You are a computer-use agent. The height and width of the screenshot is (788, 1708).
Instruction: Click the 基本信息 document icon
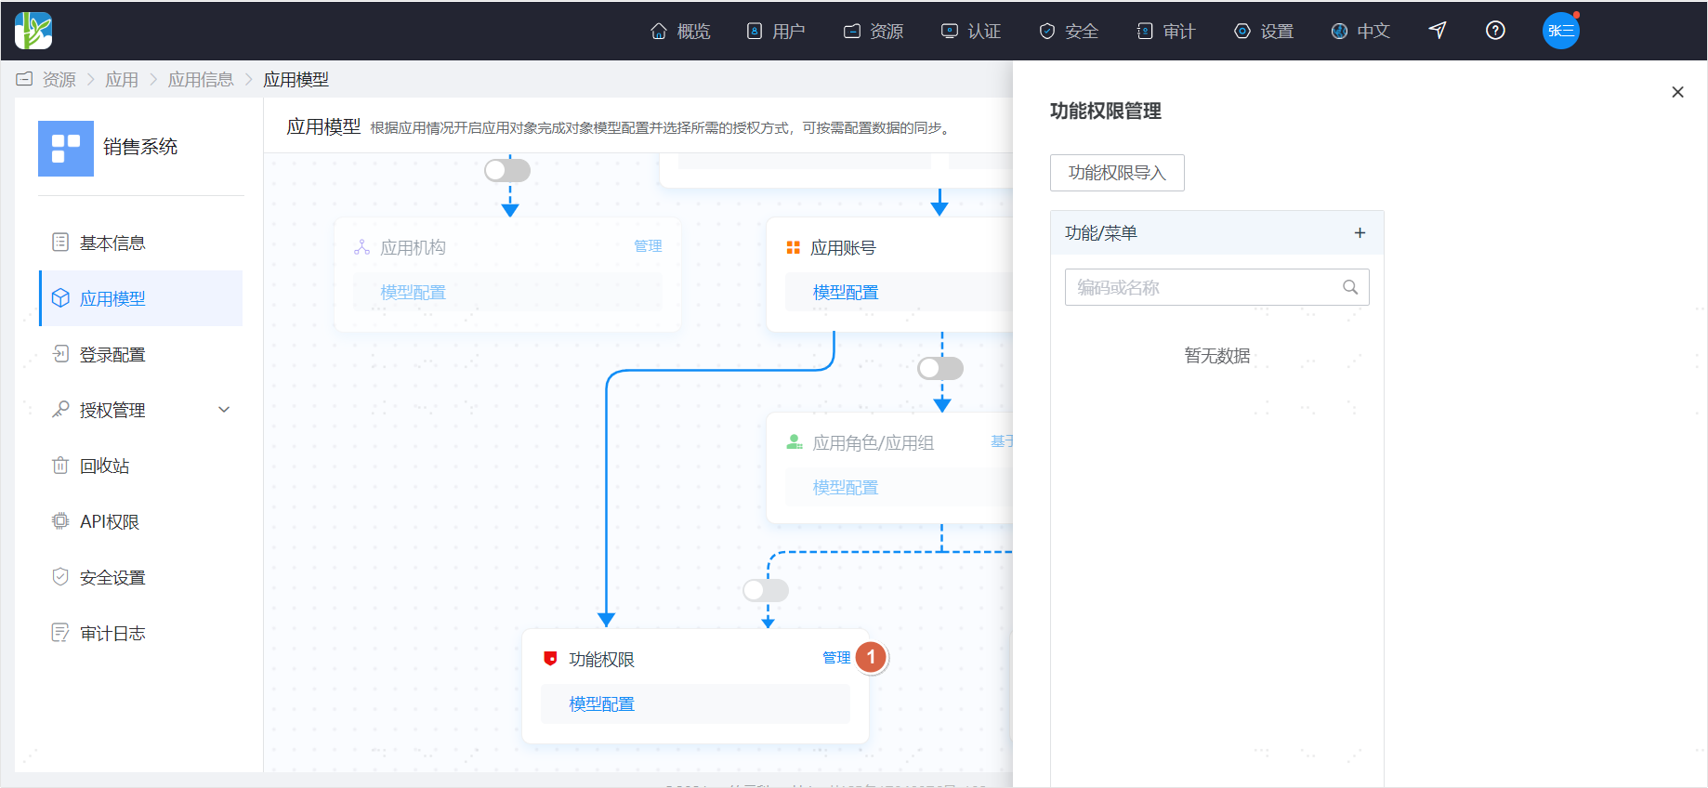[x=60, y=243]
